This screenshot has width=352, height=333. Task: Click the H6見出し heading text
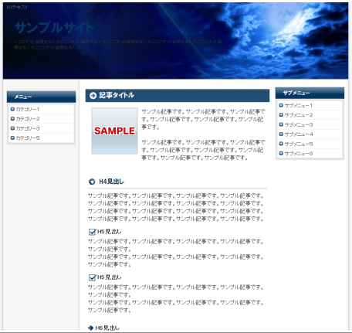[107, 328]
